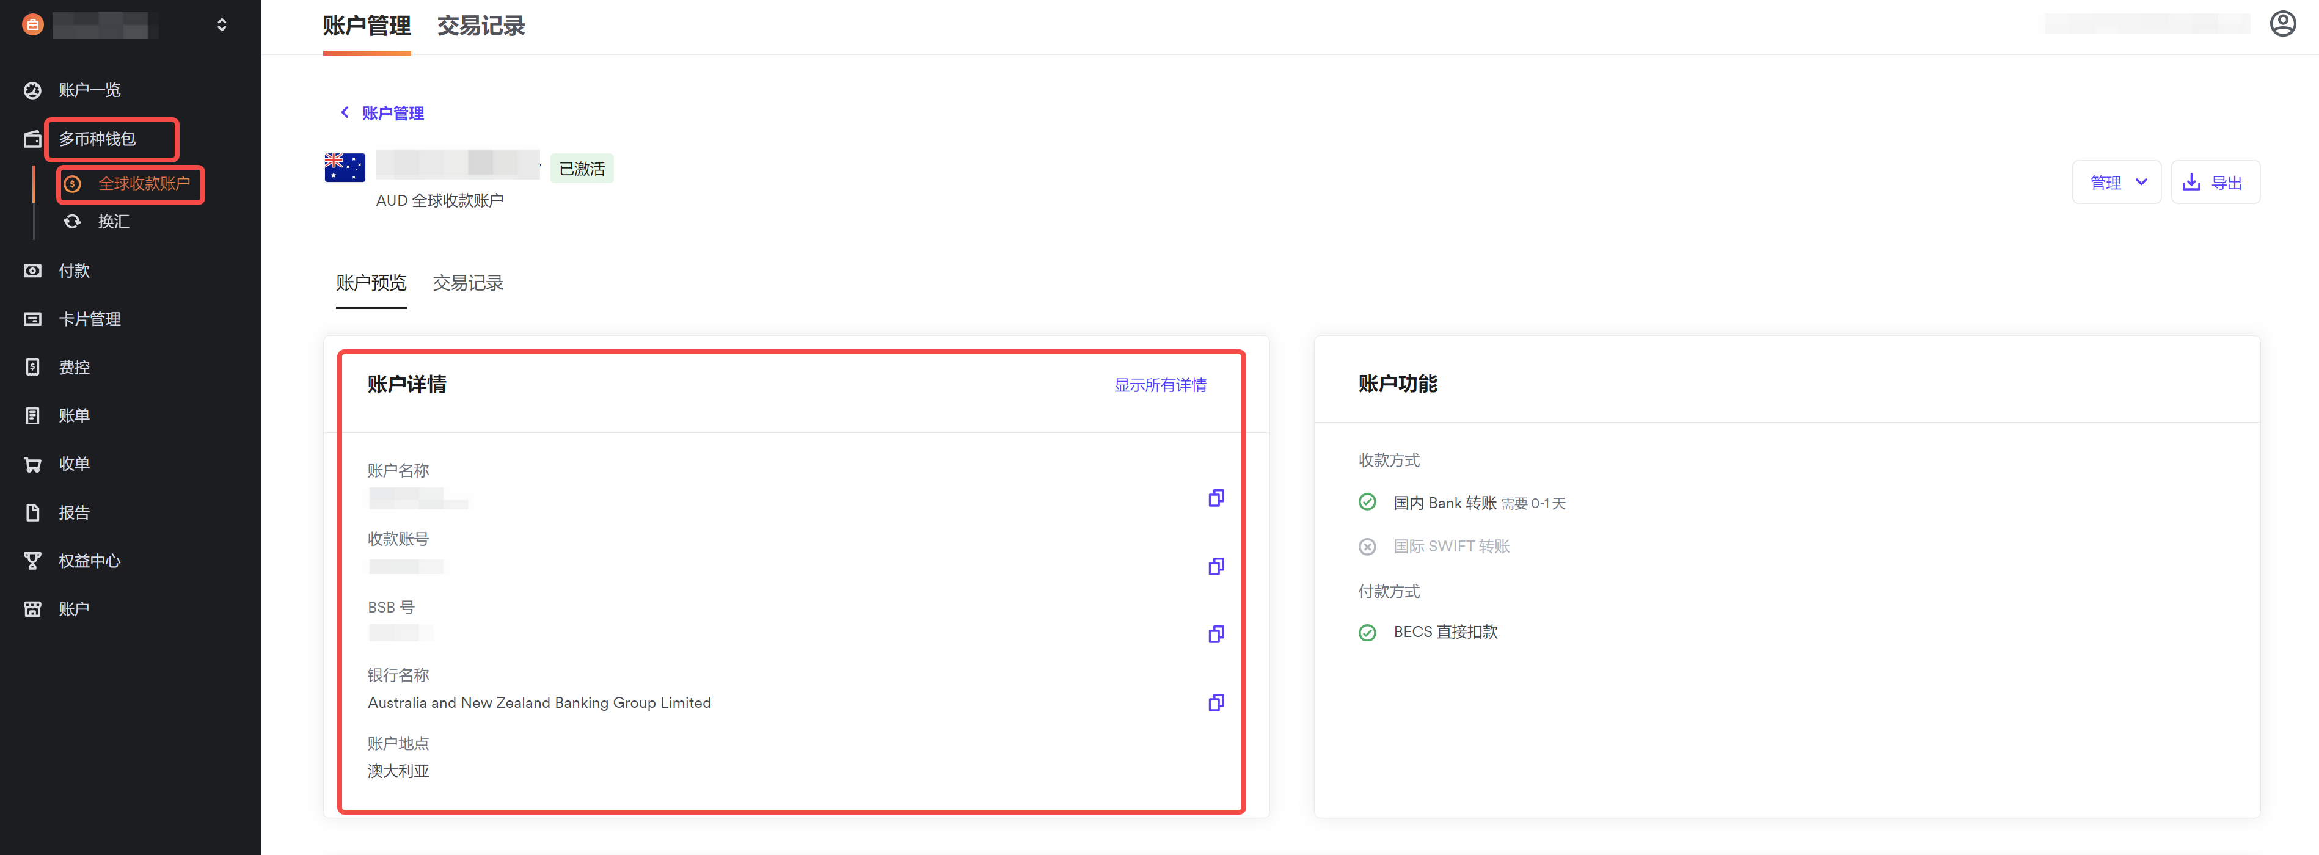Click the 报告 report file icon
2319x855 pixels.
tap(32, 512)
